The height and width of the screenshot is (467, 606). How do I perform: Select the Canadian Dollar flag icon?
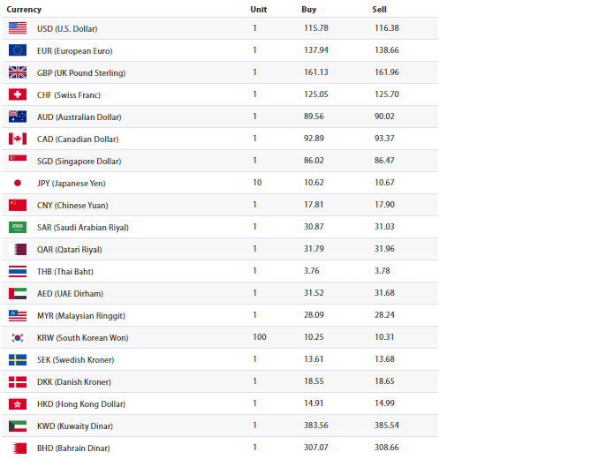(x=18, y=139)
